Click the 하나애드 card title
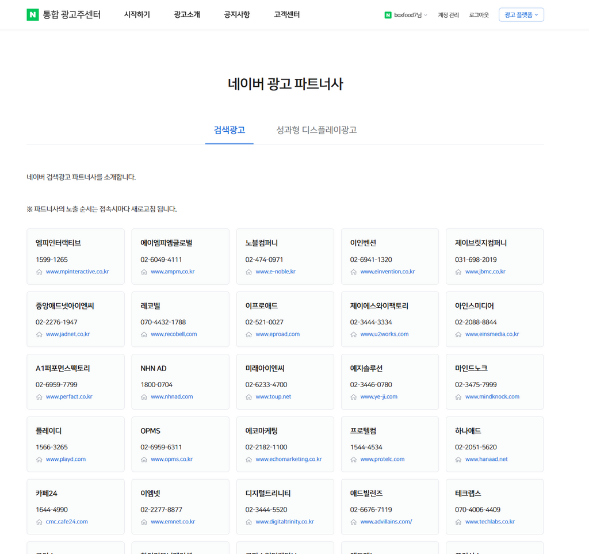589x554 pixels. (x=468, y=431)
